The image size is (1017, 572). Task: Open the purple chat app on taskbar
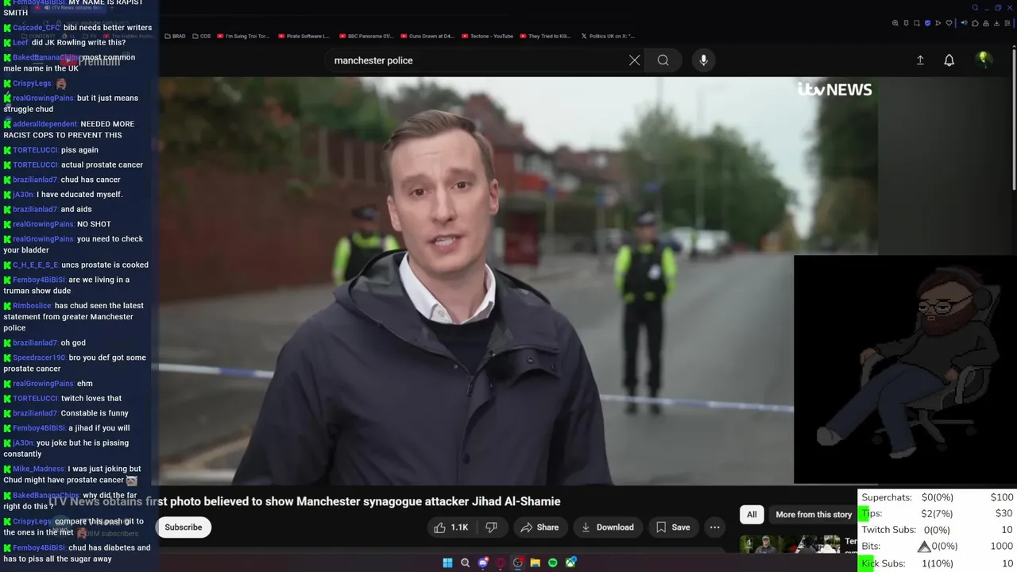[483, 563]
